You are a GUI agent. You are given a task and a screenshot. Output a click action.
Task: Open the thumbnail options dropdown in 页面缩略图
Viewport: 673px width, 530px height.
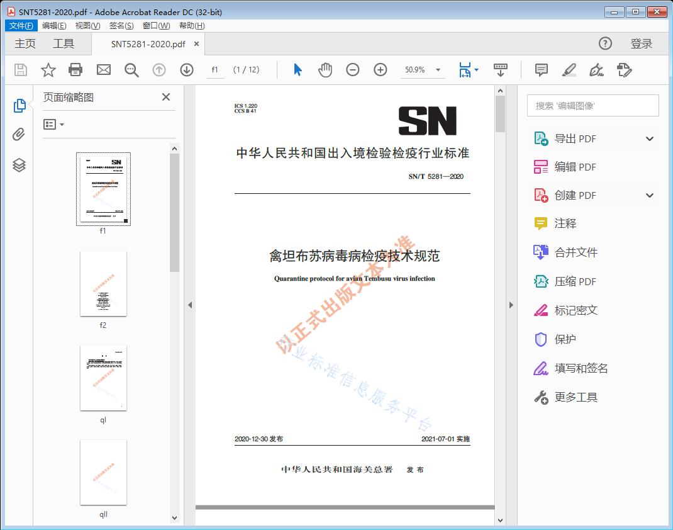pos(55,124)
